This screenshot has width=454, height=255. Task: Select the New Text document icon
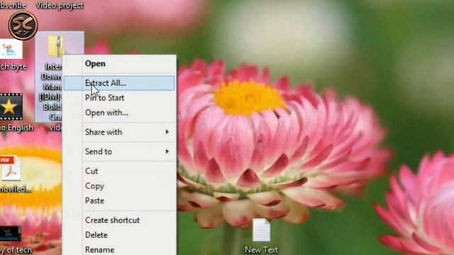261,230
